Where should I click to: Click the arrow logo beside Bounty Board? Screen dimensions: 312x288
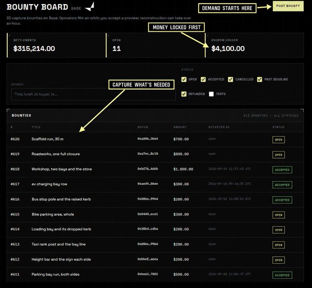click(x=89, y=6)
